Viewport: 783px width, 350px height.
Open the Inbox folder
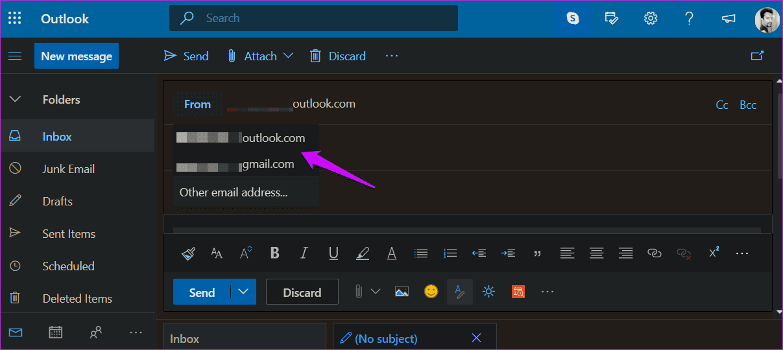click(x=78, y=137)
